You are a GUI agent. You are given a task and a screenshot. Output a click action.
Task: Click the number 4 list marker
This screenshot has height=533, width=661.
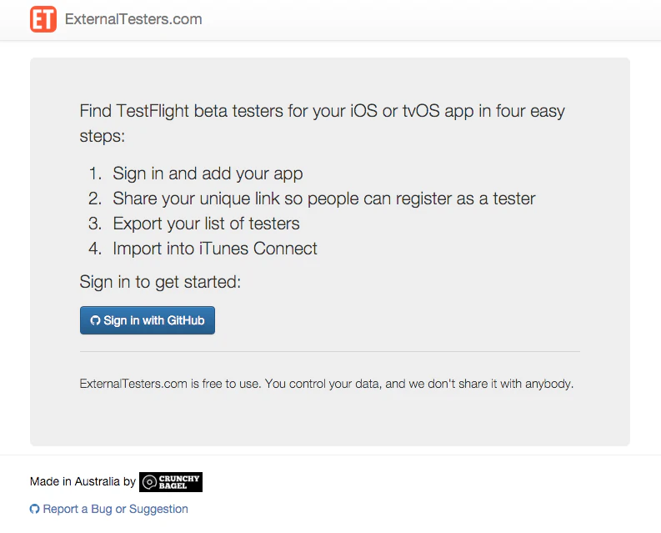95,249
